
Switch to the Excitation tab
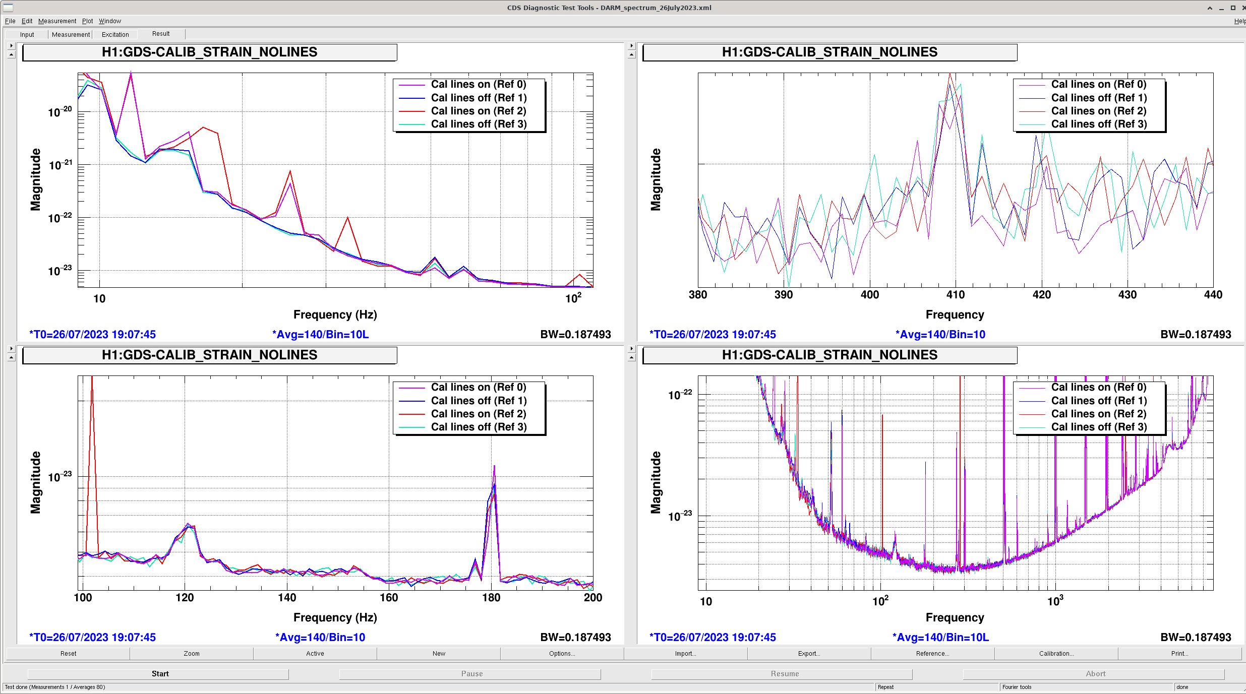point(115,35)
